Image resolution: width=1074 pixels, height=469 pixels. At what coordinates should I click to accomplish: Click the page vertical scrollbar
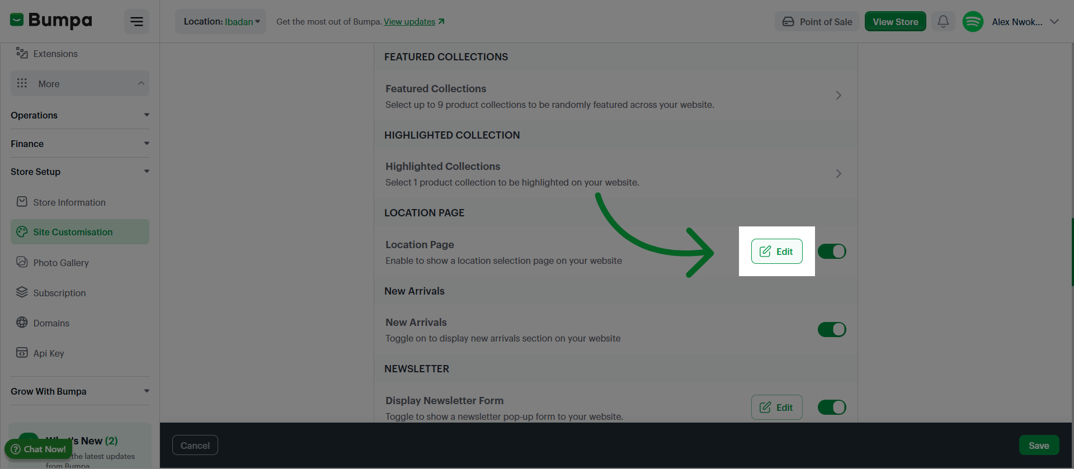(x=1072, y=252)
